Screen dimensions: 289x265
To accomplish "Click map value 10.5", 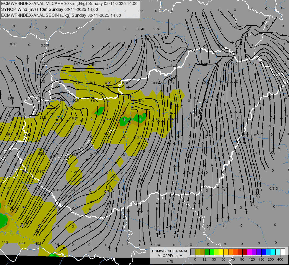I will (157, 137).
